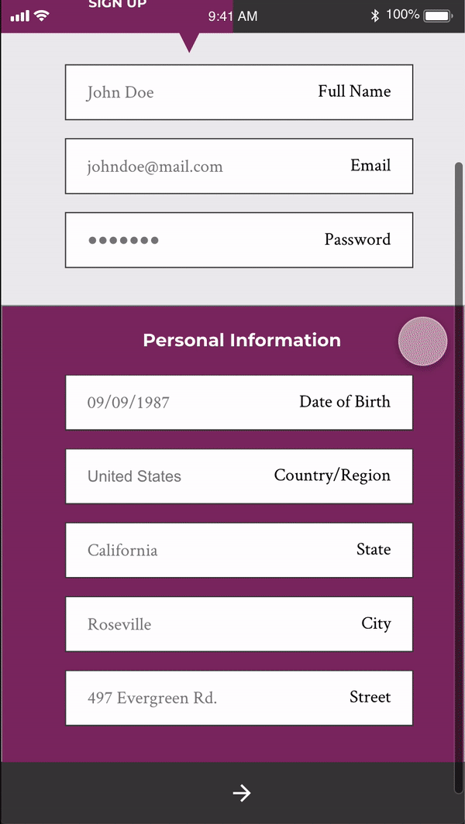465x824 pixels.
Task: Tap the cellular signal bars icon
Action: [x=20, y=15]
